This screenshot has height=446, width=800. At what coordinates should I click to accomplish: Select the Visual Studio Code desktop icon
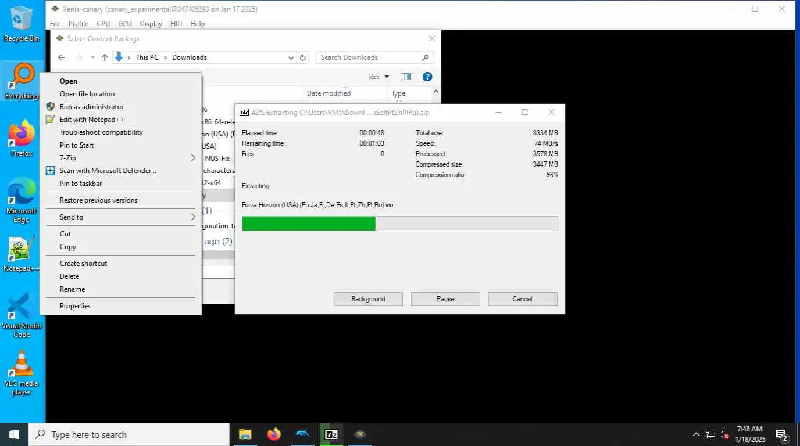point(22,315)
